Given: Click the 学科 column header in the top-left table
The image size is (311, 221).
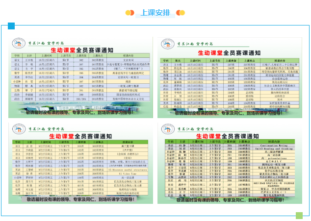Looking at the screenshot, I should (x=16, y=56).
